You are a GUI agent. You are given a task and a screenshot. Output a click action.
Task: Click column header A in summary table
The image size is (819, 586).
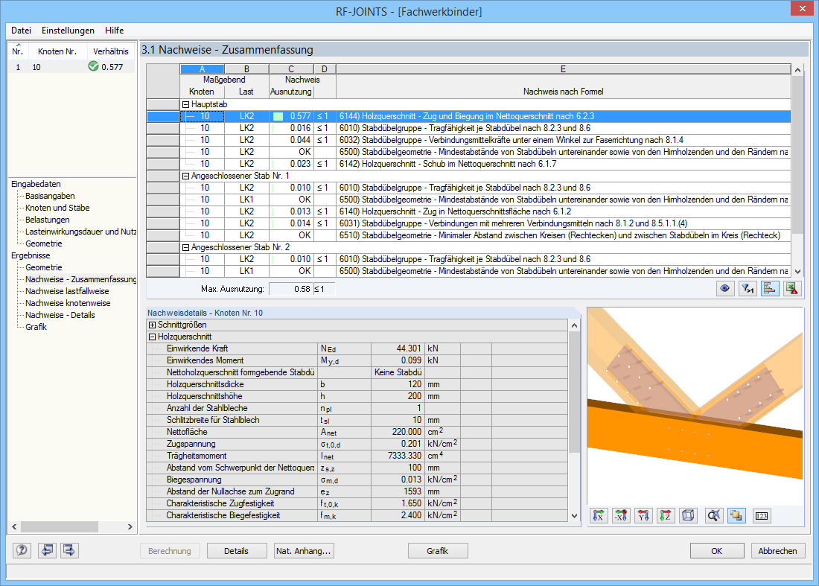(202, 69)
